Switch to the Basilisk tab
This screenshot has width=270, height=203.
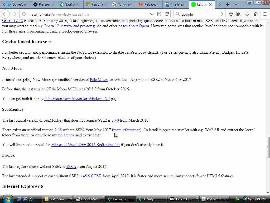[x=70, y=4]
